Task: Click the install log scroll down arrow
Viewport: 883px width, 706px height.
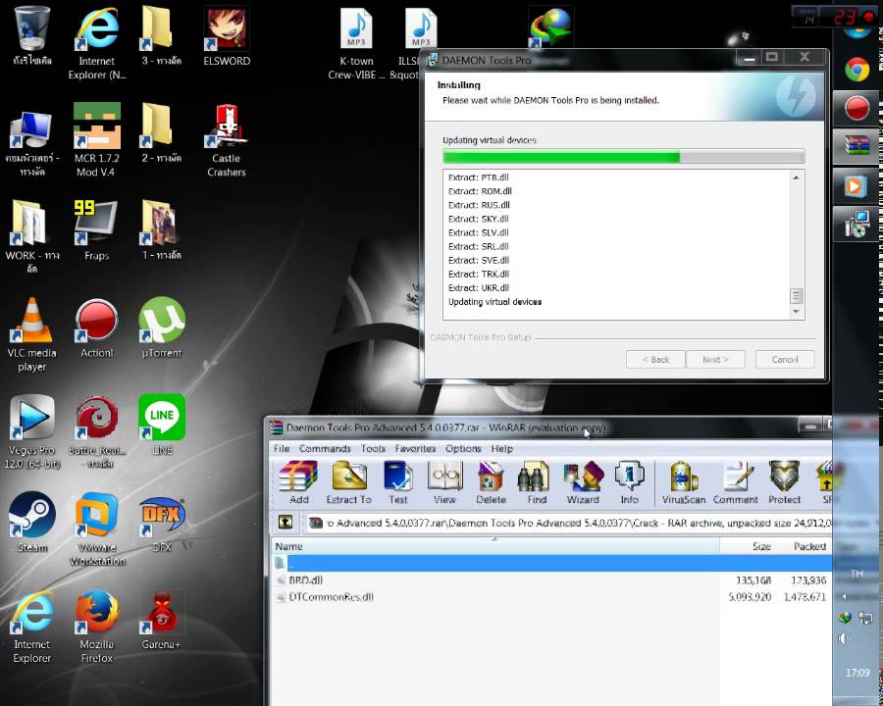Action: tap(796, 312)
